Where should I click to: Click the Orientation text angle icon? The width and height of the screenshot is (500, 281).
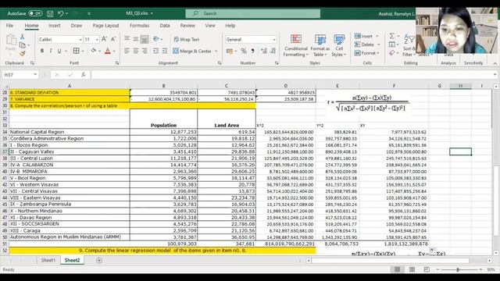(156, 39)
